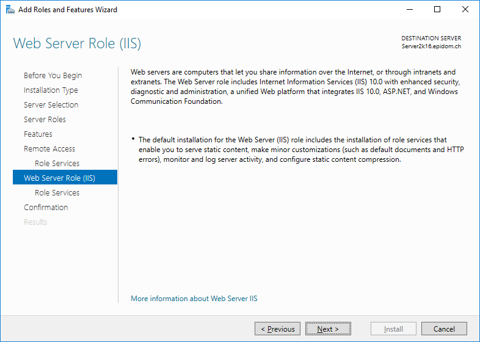
Task: Click the bullet text about default installation
Action: pos(301,150)
